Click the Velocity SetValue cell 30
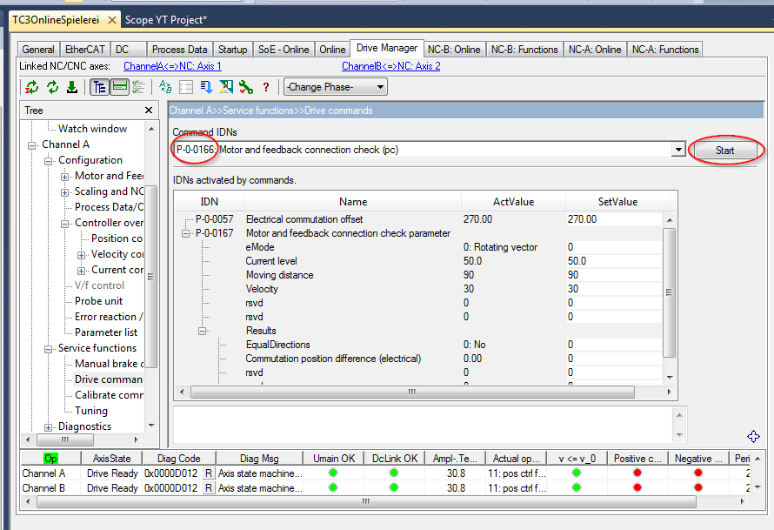This screenshot has height=530, width=774. pyautogui.click(x=614, y=289)
